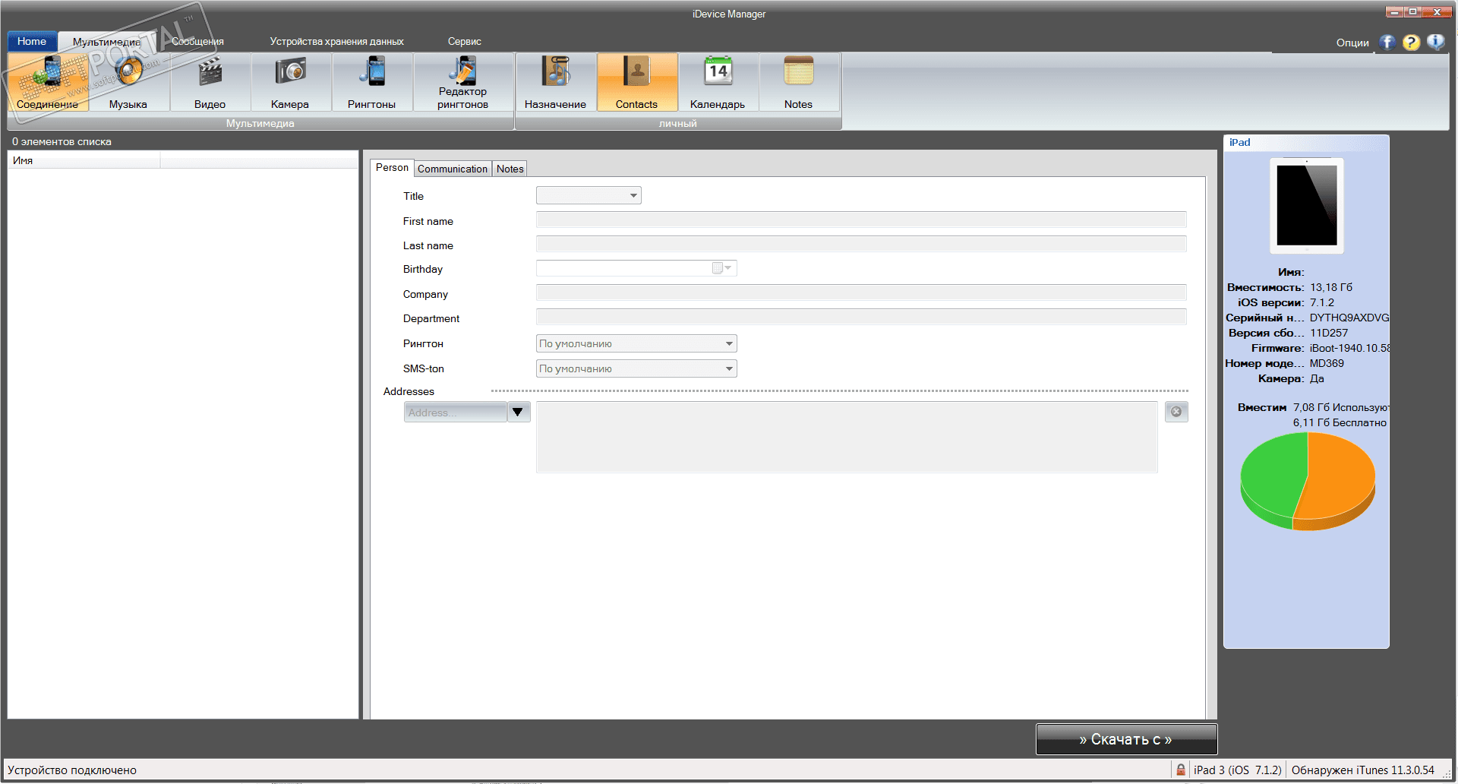The width and height of the screenshot is (1458, 784).
Task: Click the First name input field
Action: click(861, 220)
